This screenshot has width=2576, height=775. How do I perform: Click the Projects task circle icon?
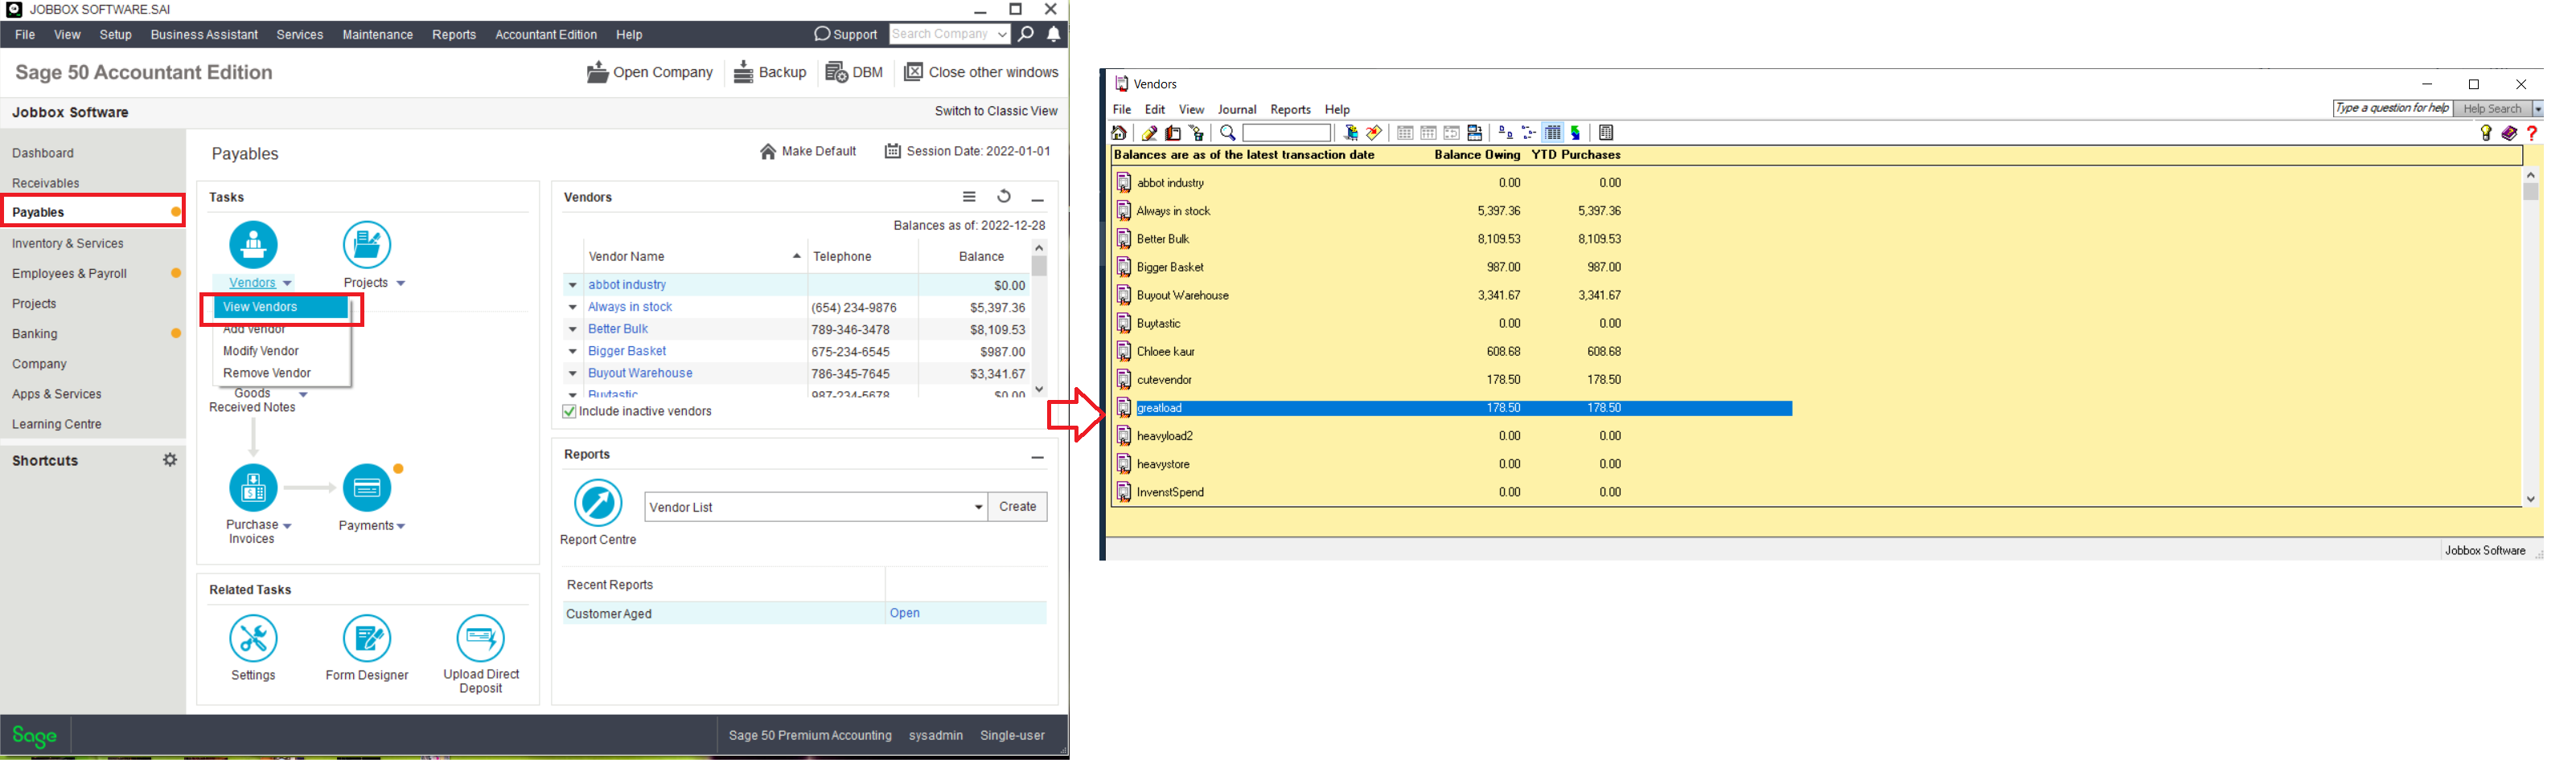[x=367, y=245]
